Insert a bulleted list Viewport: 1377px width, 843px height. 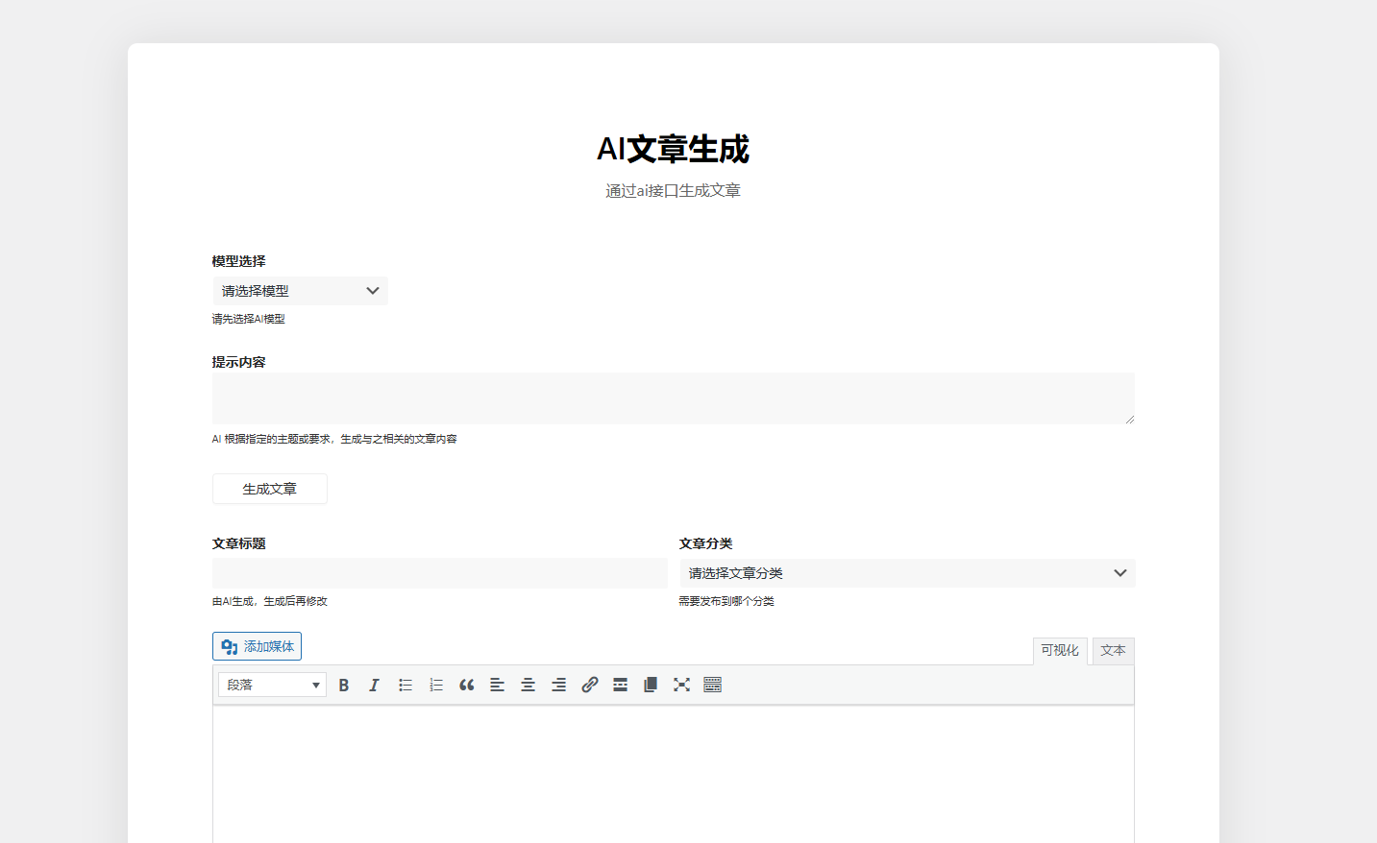point(405,685)
